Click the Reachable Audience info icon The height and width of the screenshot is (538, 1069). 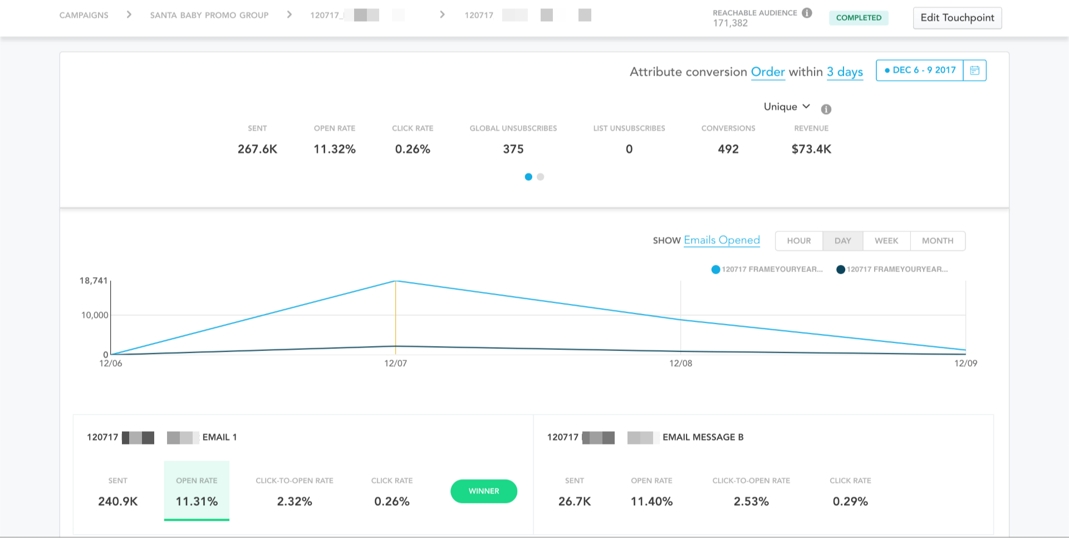pyautogui.click(x=807, y=13)
